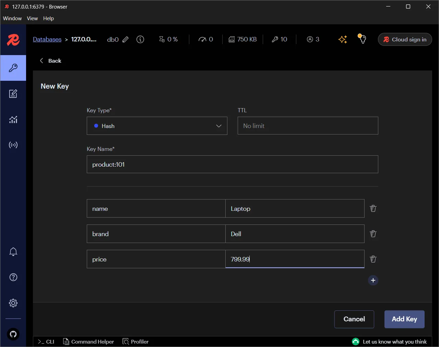Open Redis Copilot assistant

[342, 39]
